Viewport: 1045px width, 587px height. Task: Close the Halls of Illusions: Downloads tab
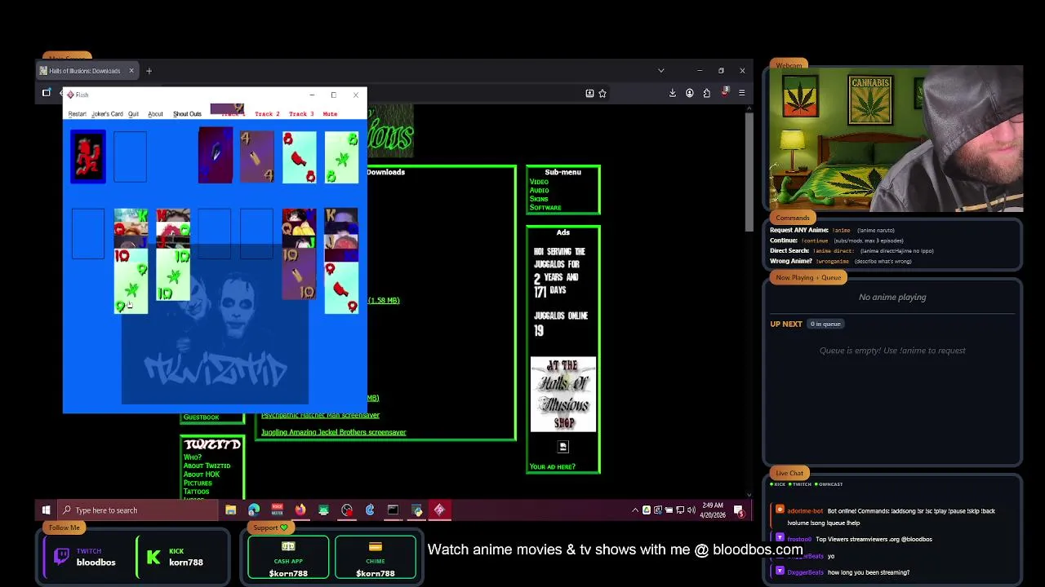(x=131, y=71)
